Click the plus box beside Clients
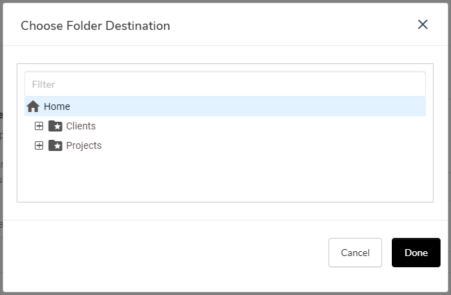Image resolution: width=451 pixels, height=295 pixels. click(x=39, y=126)
